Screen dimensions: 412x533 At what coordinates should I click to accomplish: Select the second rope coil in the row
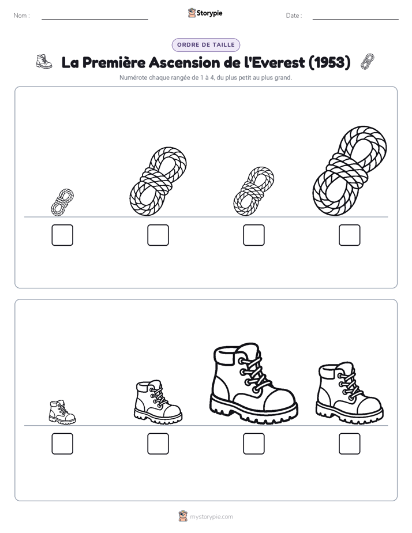click(x=158, y=182)
